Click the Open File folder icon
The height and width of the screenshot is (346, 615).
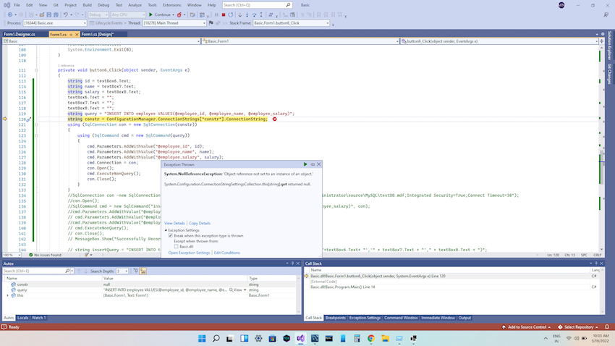41,14
